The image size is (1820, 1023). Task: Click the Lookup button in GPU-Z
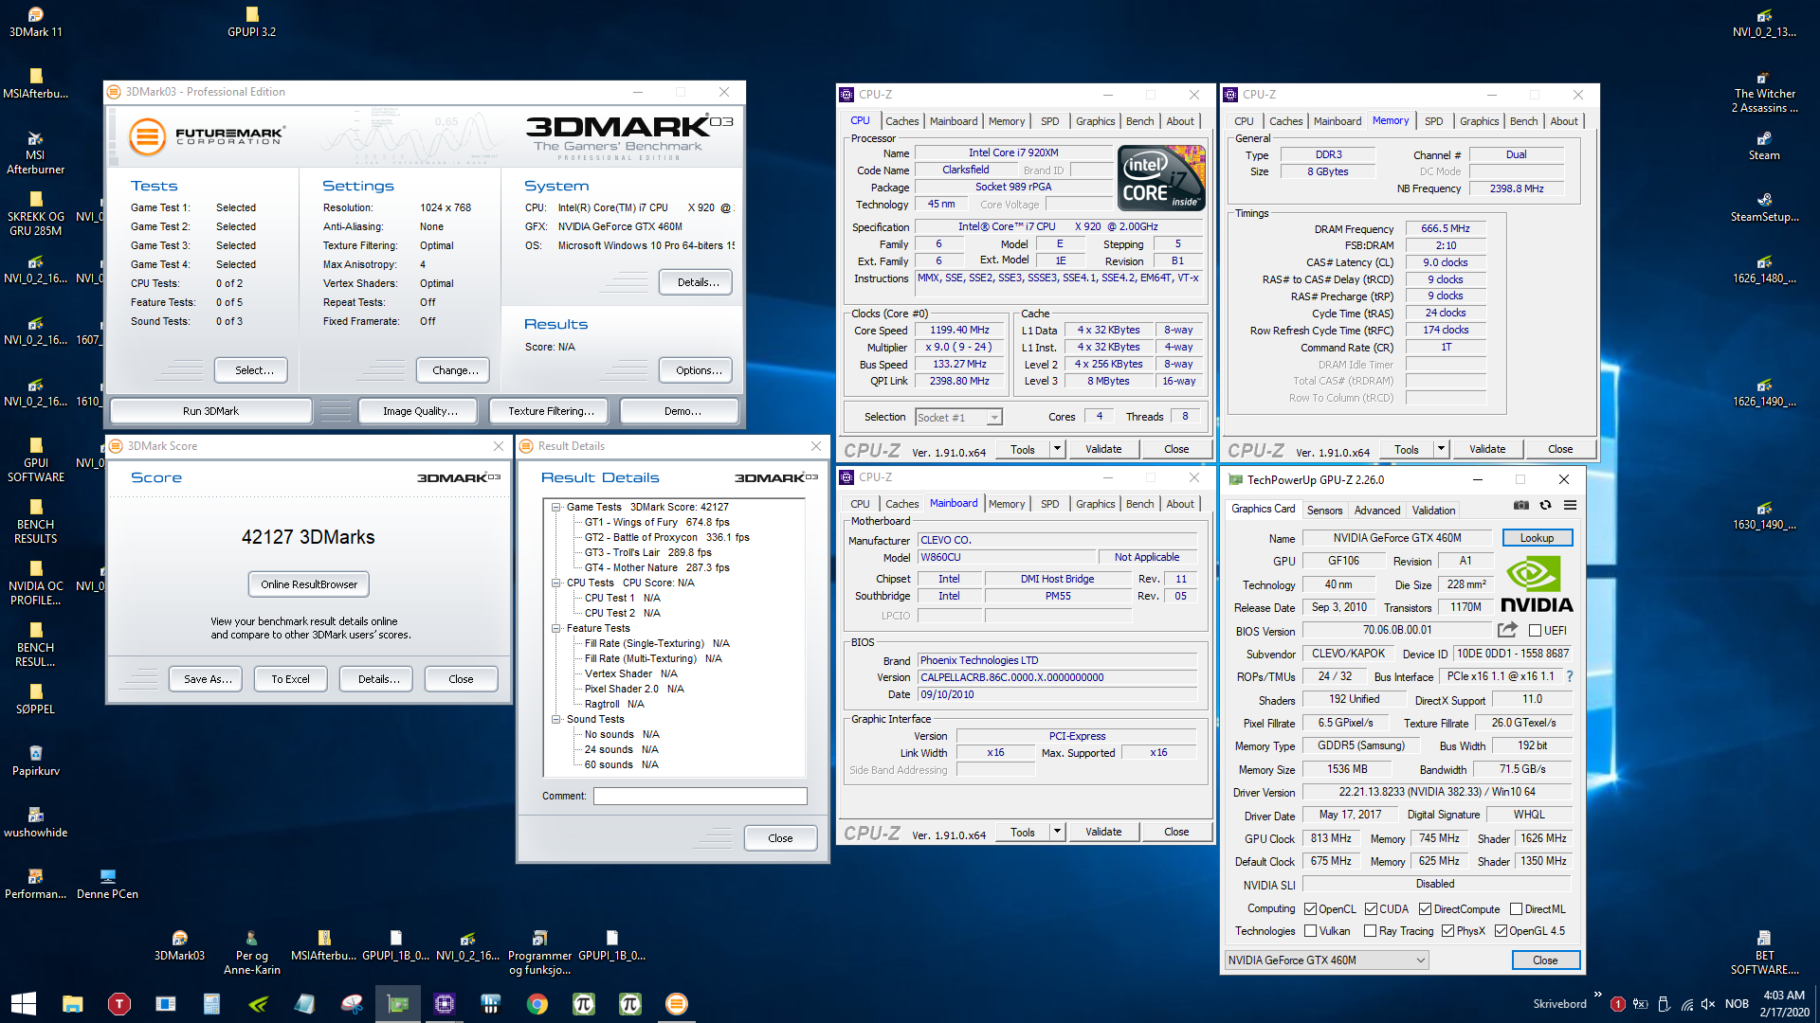pos(1537,538)
